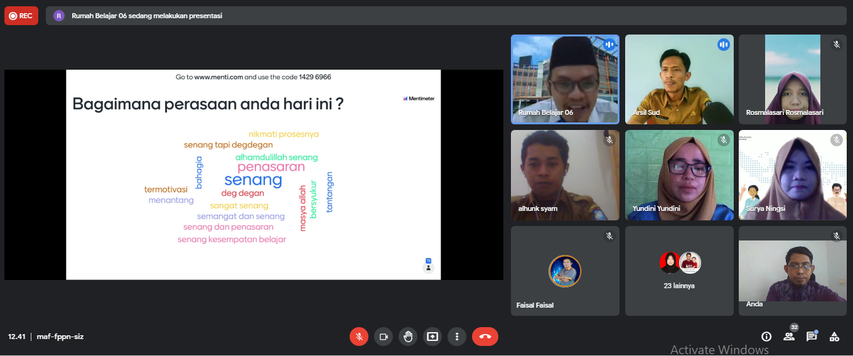Leave the call with the red hang-up button
Viewport: 853px width, 356px height.
pos(485,337)
